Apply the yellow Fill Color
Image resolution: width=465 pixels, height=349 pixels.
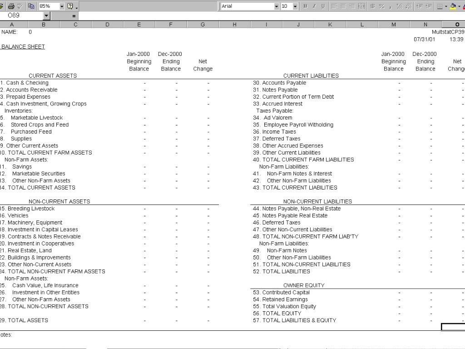coord(453,6)
